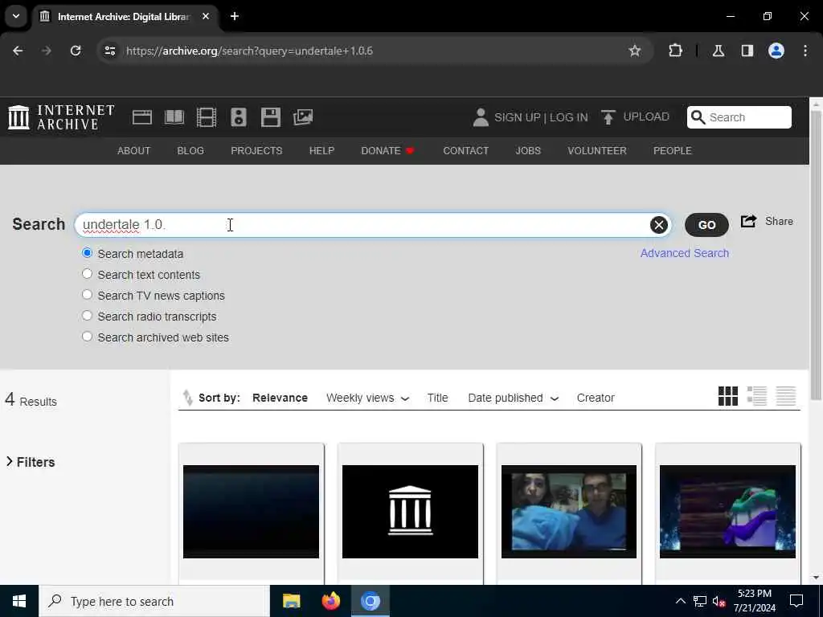Click the SIGN UP | LOG IN link
This screenshot has width=823, height=617.
pyautogui.click(x=541, y=117)
